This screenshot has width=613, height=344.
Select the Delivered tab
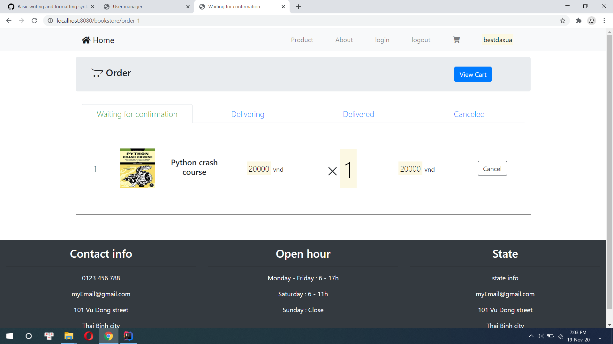pos(358,114)
